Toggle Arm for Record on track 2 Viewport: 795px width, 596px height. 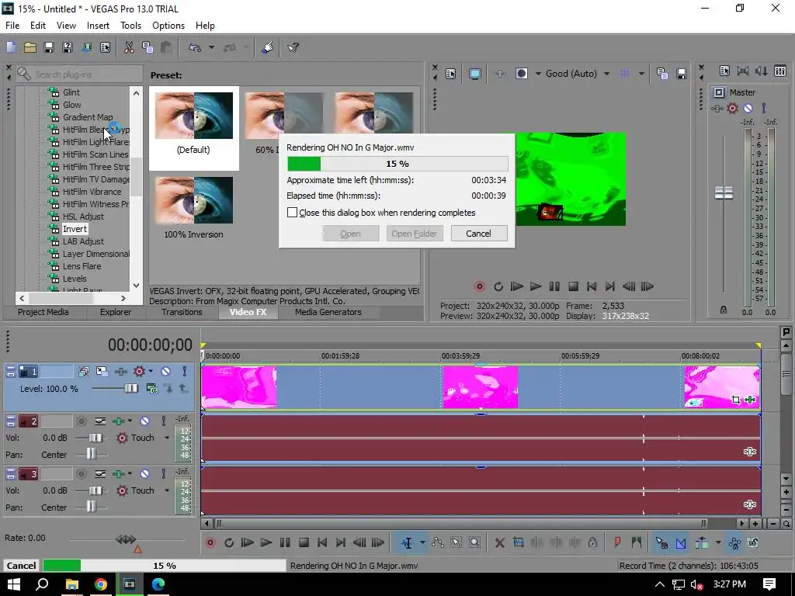(x=81, y=421)
